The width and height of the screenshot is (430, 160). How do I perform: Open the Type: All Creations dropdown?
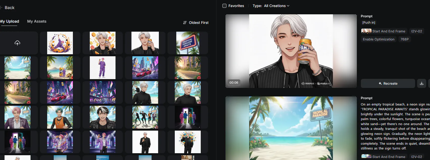pos(271,6)
